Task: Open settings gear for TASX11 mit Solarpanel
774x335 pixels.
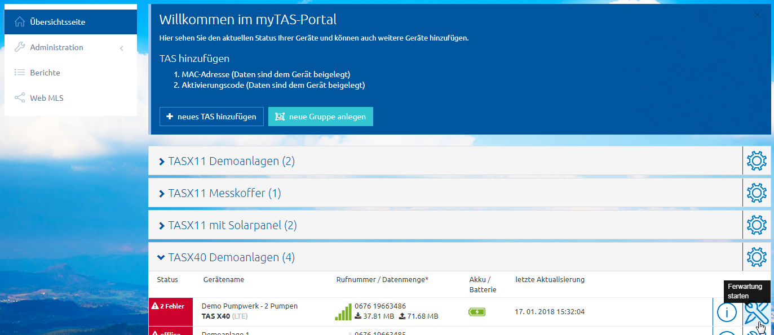Action: click(x=757, y=225)
